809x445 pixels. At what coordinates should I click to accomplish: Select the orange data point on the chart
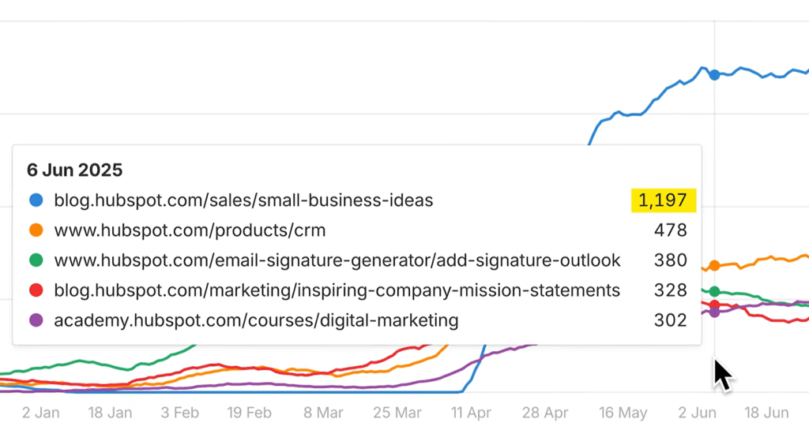click(714, 266)
